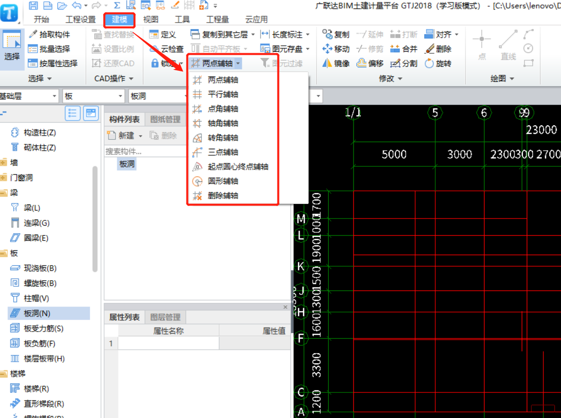This screenshot has height=418, width=561.
Task: Click the 新建 new component button
Action: [x=125, y=136]
